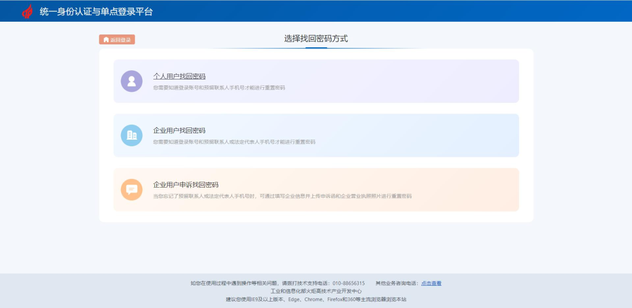Open 个人用户找回密码 link
Screen dimensions: 632x308
click(x=180, y=77)
